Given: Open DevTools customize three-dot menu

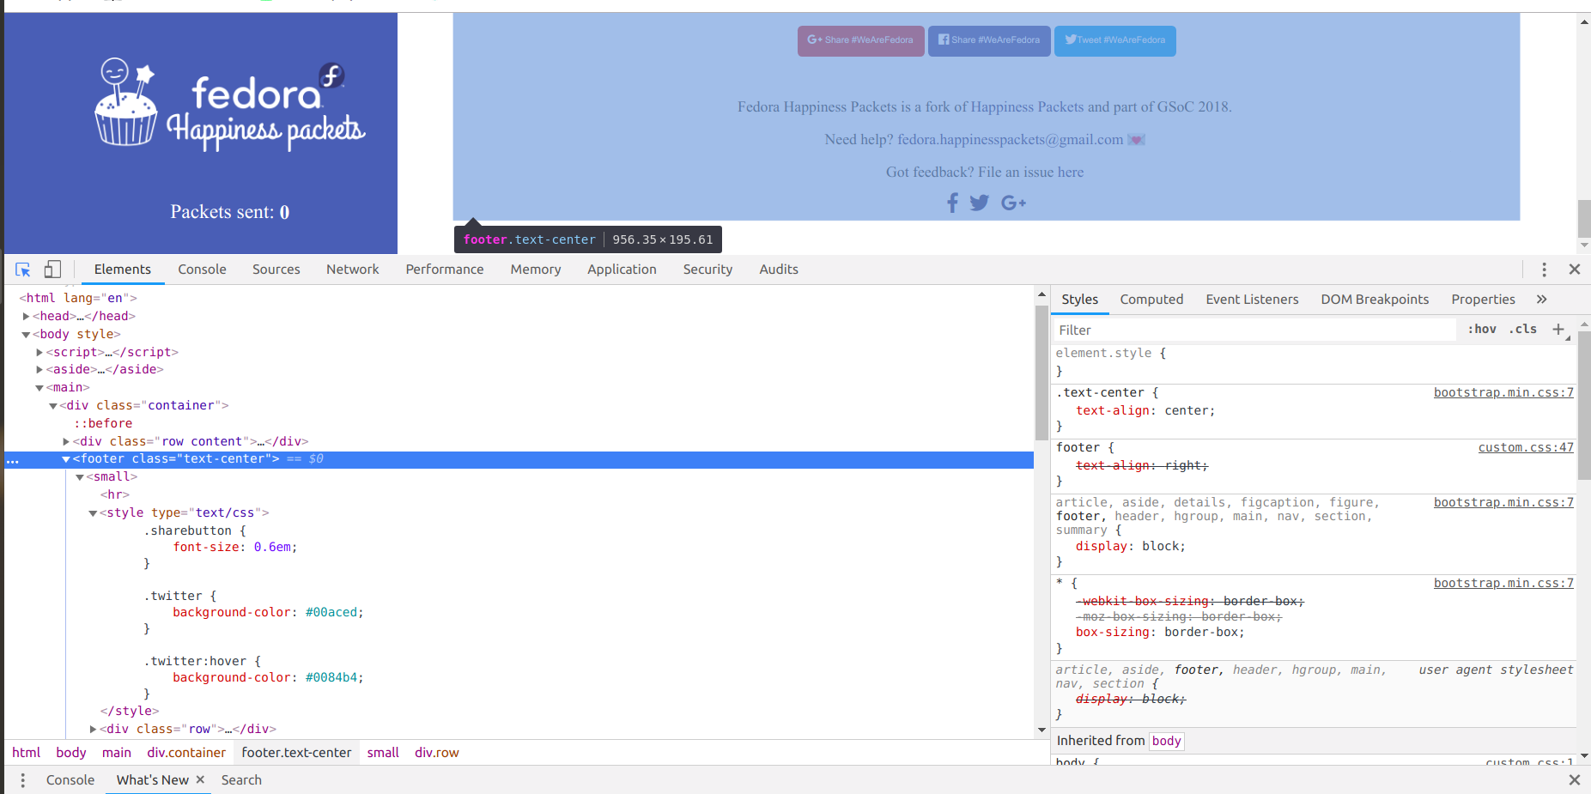Looking at the screenshot, I should (x=1544, y=270).
